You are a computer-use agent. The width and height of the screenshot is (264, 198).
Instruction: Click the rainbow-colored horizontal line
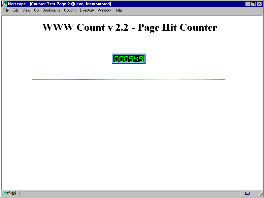(129, 79)
